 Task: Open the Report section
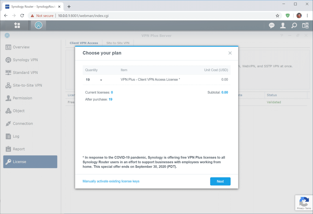[30, 149]
